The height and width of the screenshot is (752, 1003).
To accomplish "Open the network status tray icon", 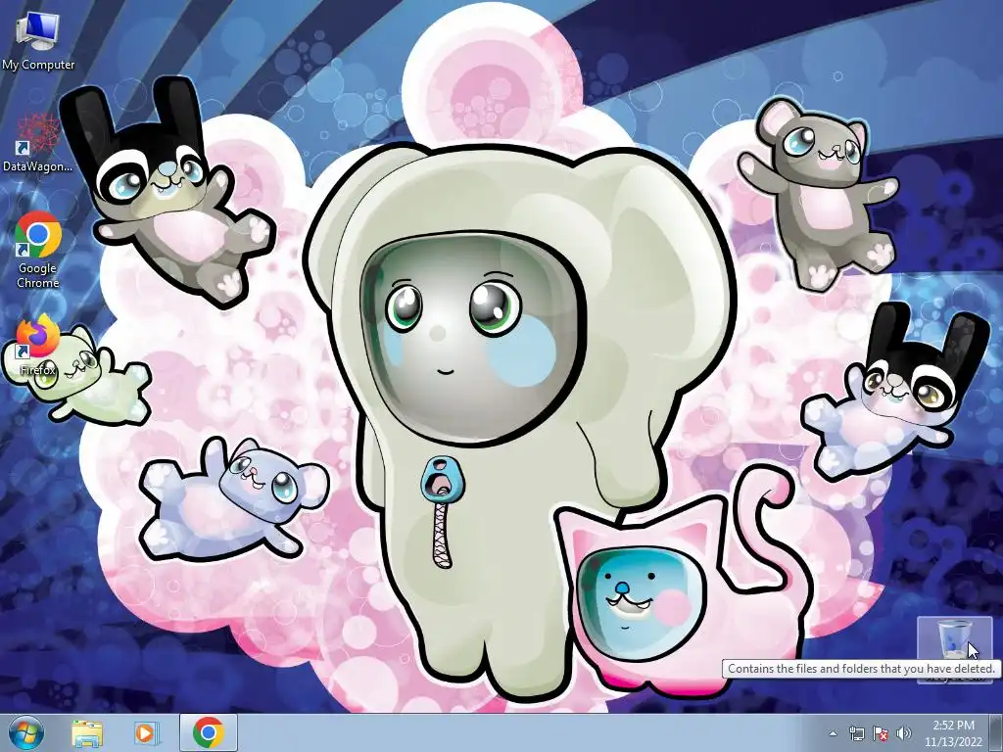I will point(856,733).
